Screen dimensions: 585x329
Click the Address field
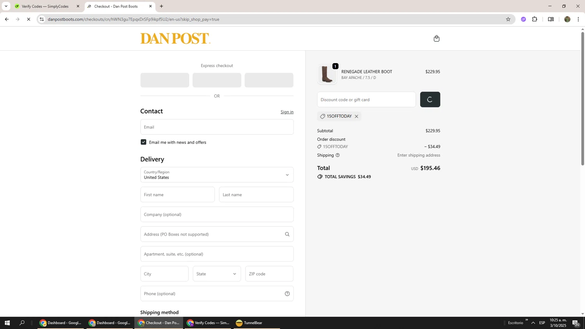pos(217,234)
